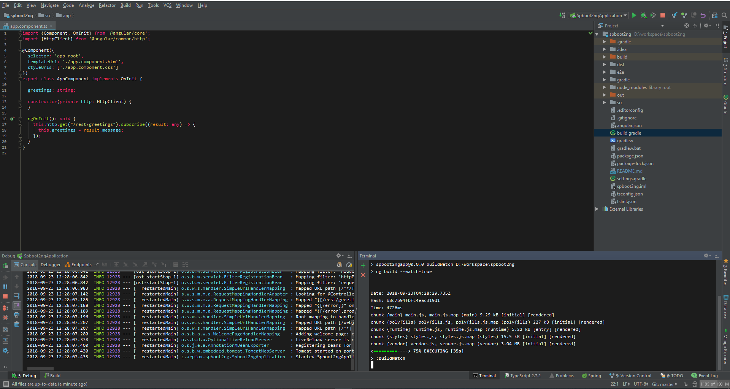Viewport: 730px width, 389px height.
Task: Run with coverage icon in toolbar
Action: (x=653, y=16)
